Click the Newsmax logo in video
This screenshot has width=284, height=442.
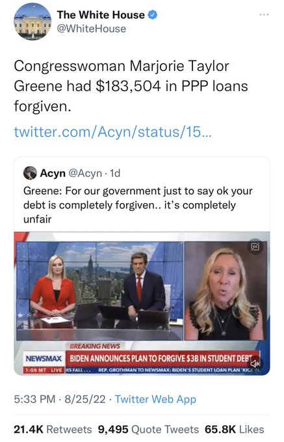(x=44, y=359)
